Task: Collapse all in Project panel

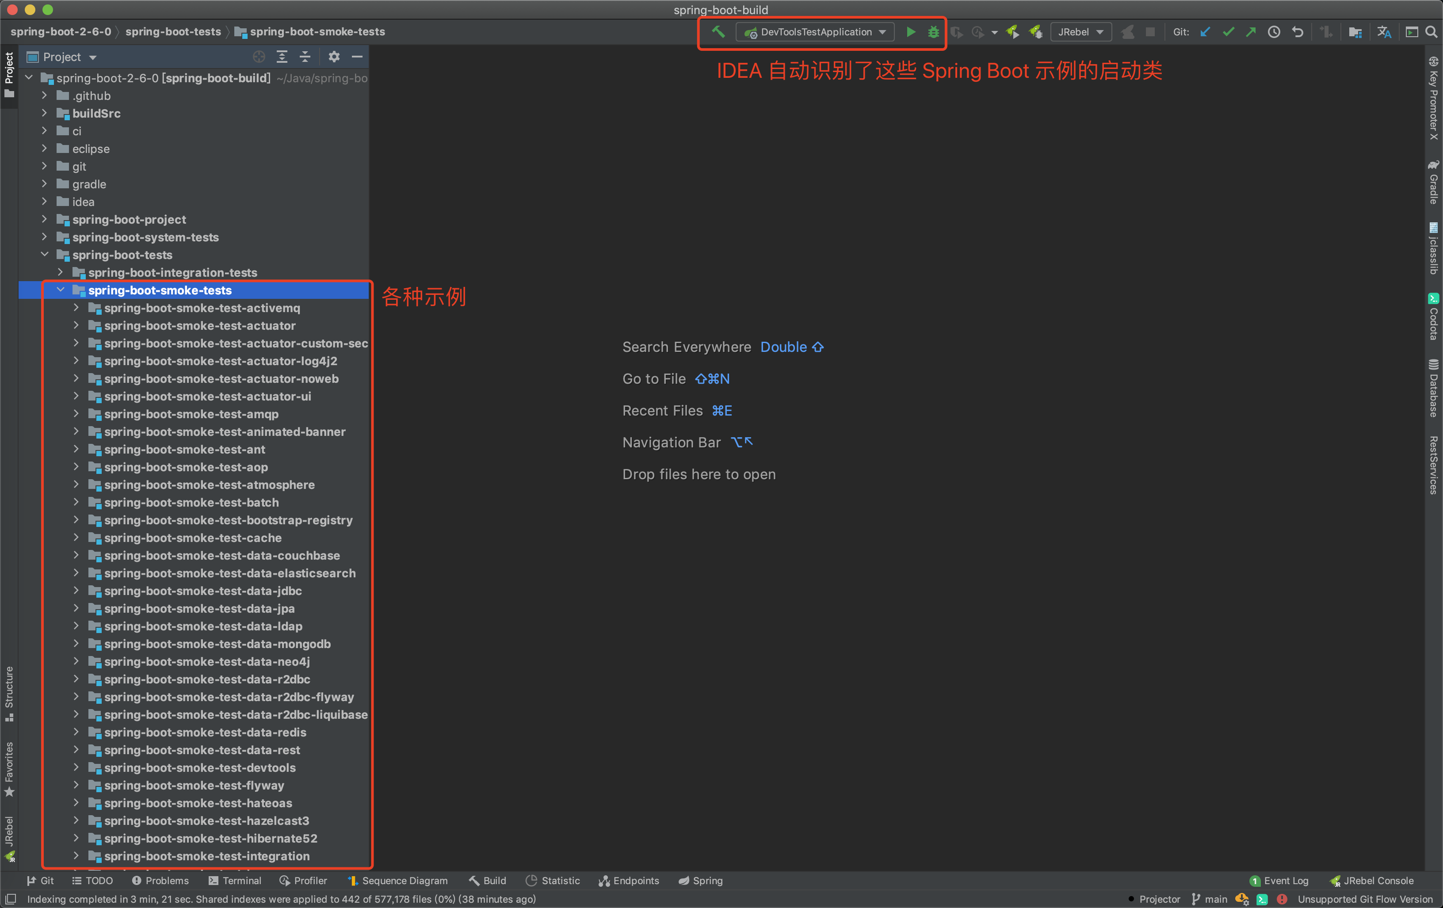Action: tap(305, 57)
